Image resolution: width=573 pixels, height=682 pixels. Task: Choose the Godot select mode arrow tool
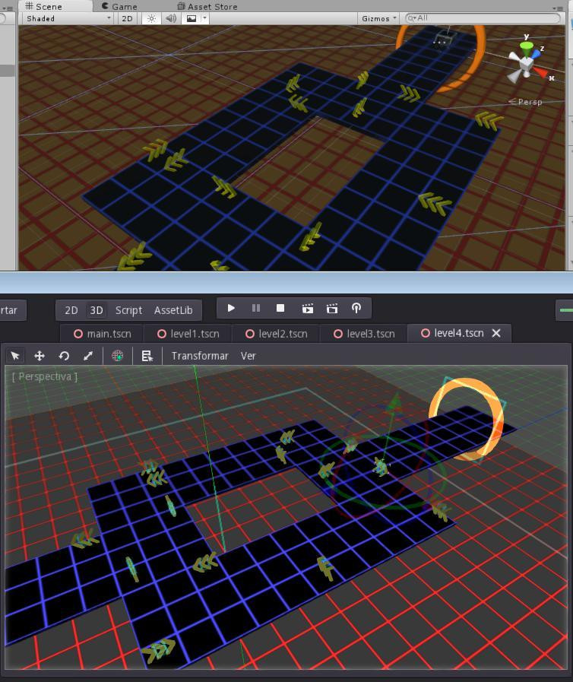coord(15,356)
